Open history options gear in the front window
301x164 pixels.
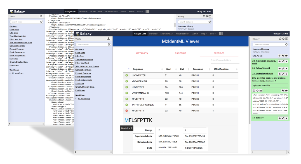click(x=283, y=39)
